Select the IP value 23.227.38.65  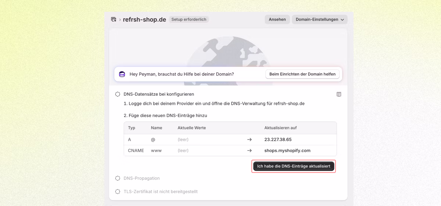(278, 140)
